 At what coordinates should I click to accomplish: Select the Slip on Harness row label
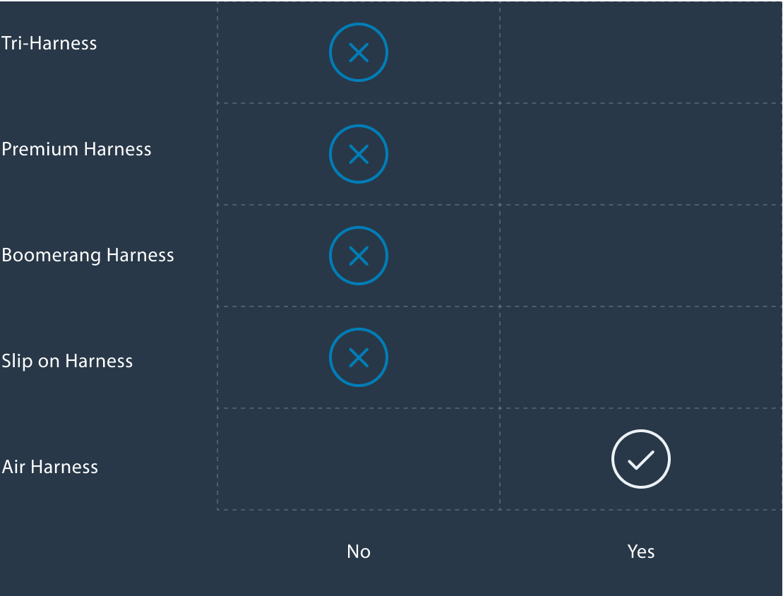click(x=67, y=361)
